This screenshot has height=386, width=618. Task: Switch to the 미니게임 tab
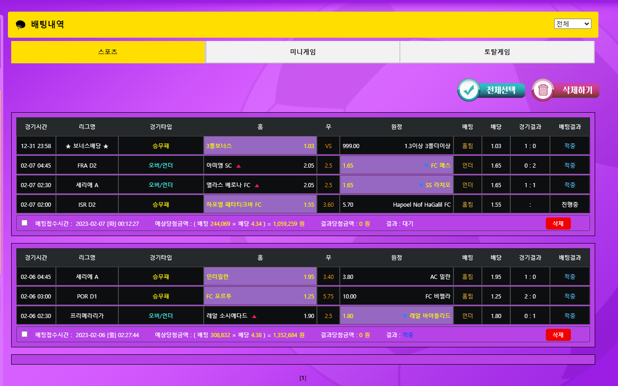[302, 52]
